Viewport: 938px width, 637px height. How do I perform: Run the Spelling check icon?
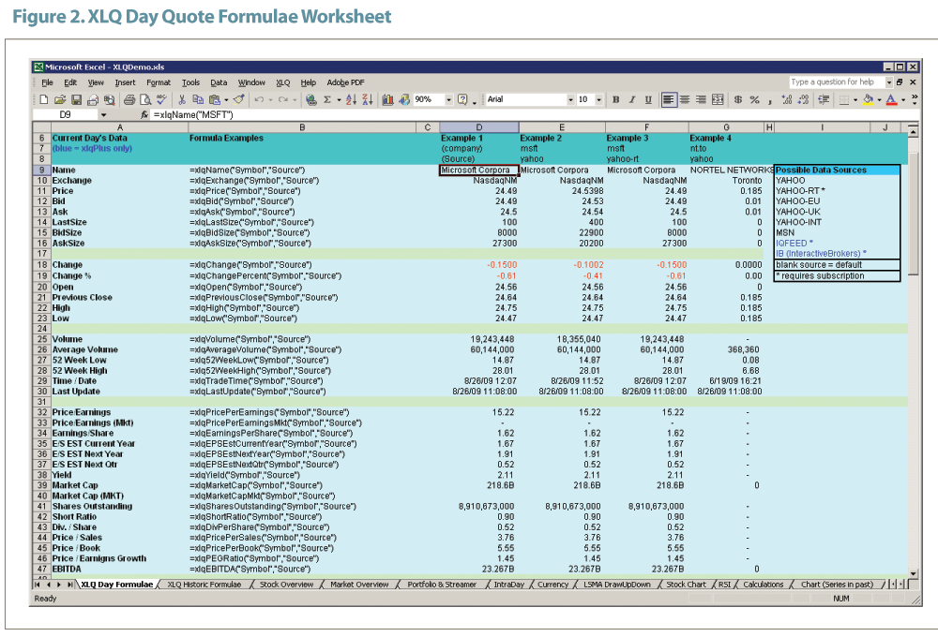161,100
